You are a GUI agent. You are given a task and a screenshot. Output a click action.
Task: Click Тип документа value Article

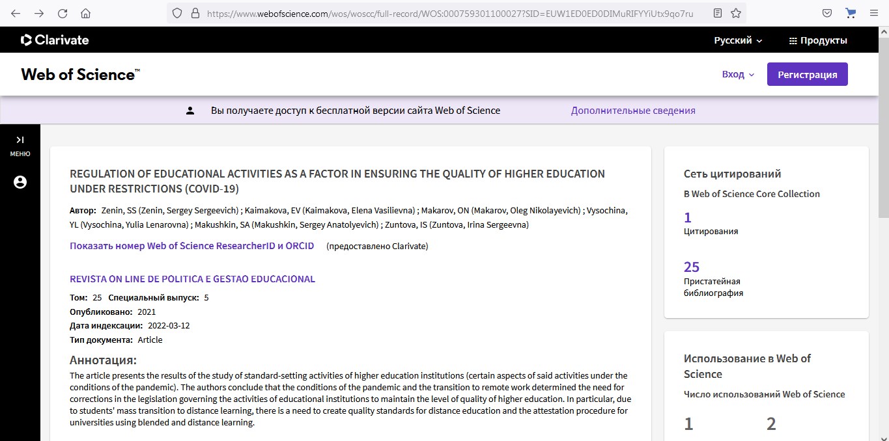(x=150, y=340)
